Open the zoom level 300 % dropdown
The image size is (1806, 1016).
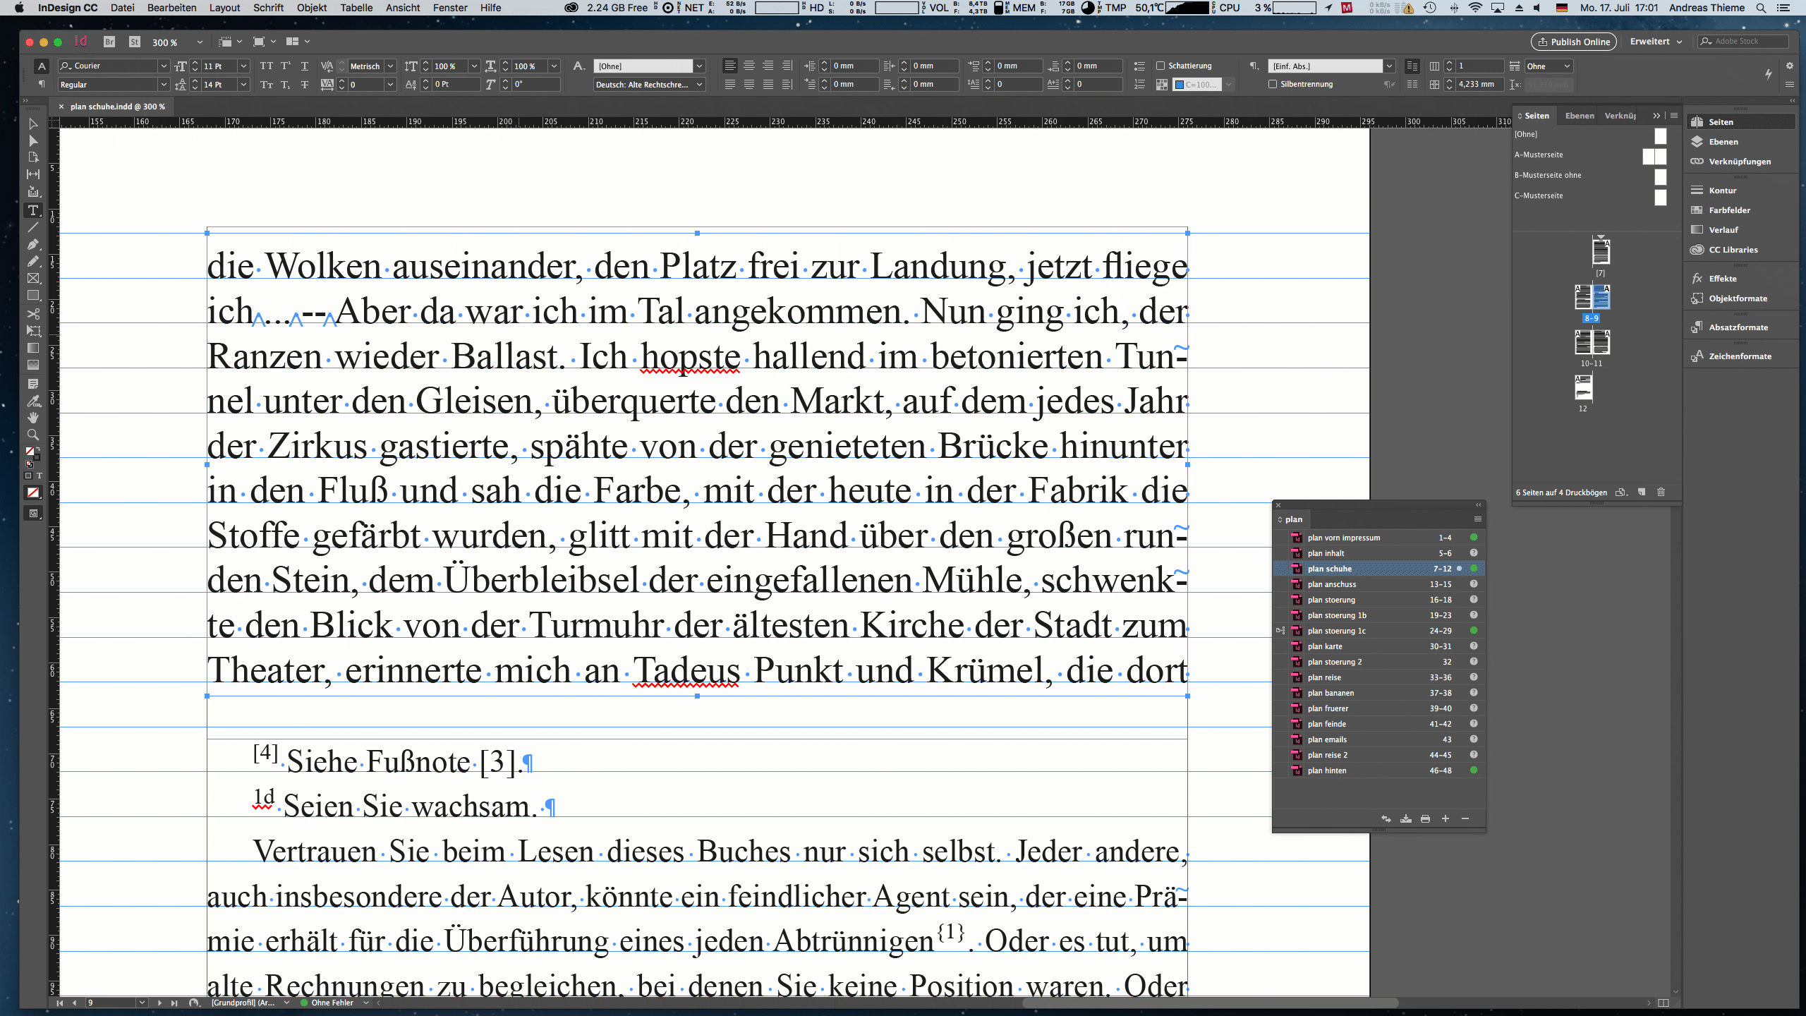click(200, 42)
